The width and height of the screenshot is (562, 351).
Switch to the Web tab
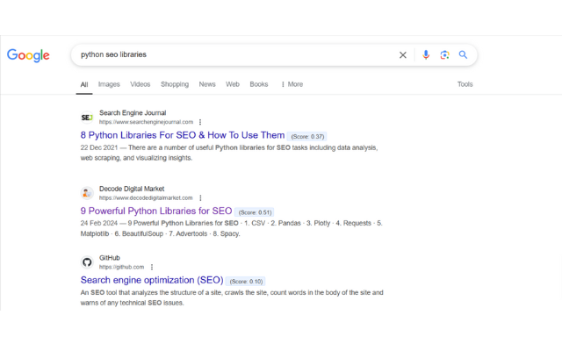click(233, 84)
